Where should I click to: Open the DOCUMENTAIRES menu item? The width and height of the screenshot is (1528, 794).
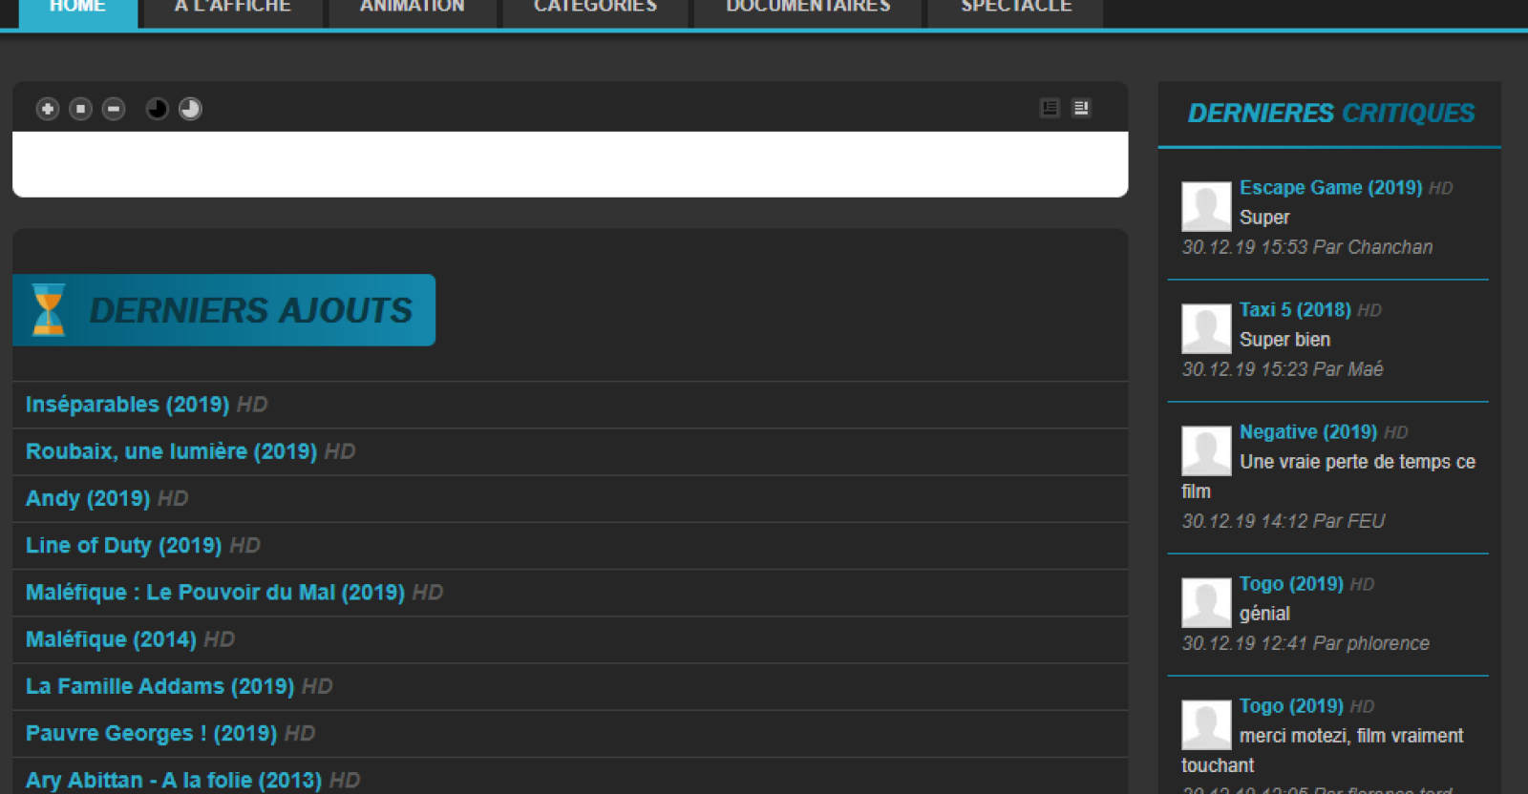[x=808, y=10]
